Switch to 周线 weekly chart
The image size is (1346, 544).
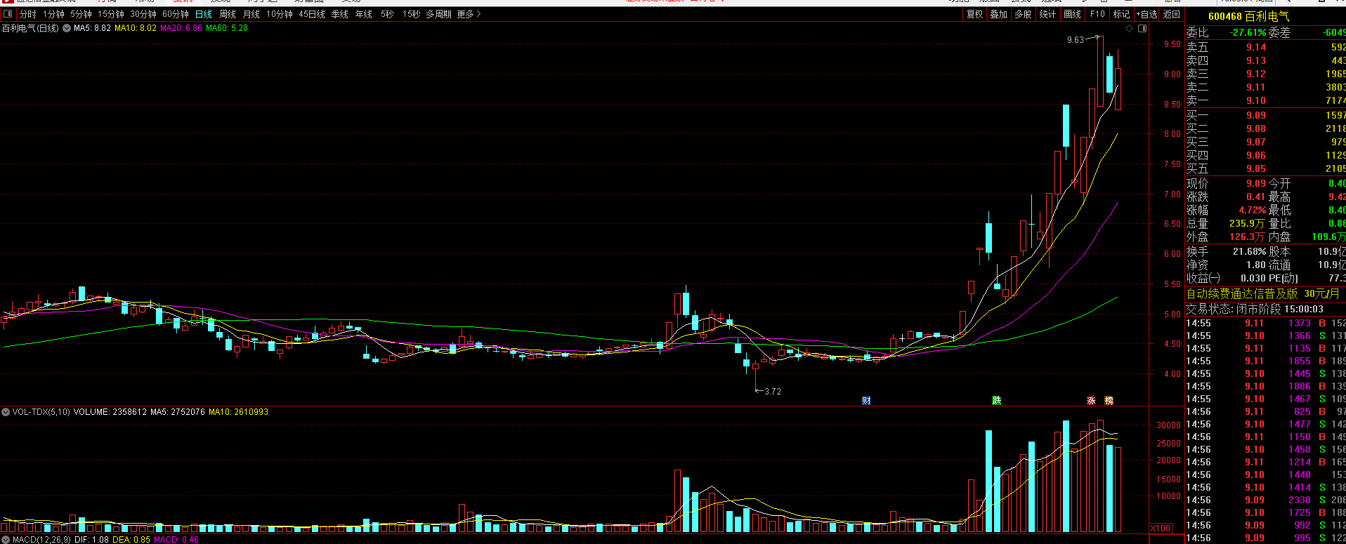click(228, 14)
